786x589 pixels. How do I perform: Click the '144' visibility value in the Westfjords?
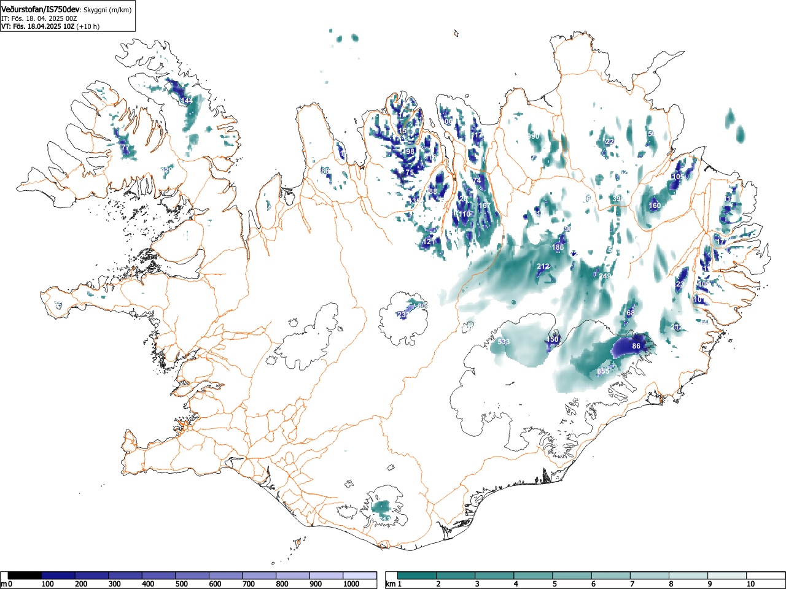[187, 101]
